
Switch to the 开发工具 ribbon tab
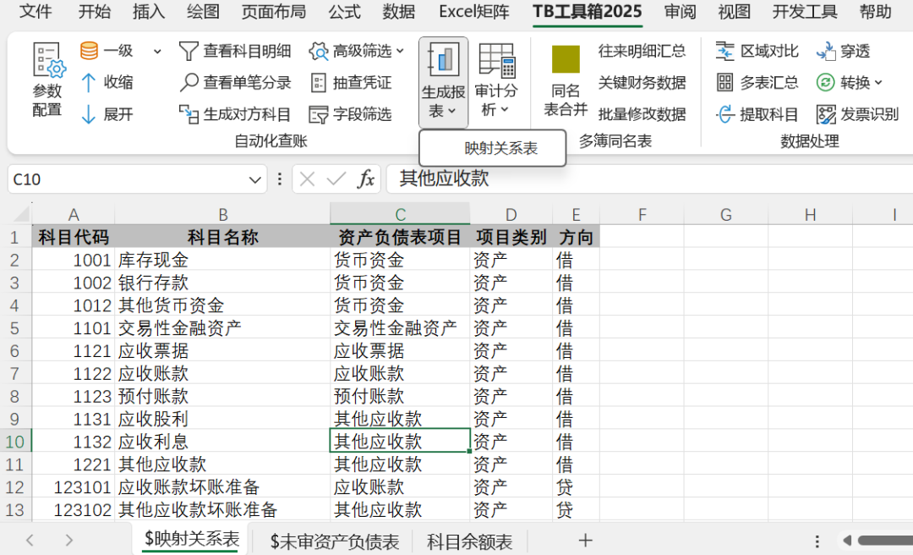(x=806, y=13)
